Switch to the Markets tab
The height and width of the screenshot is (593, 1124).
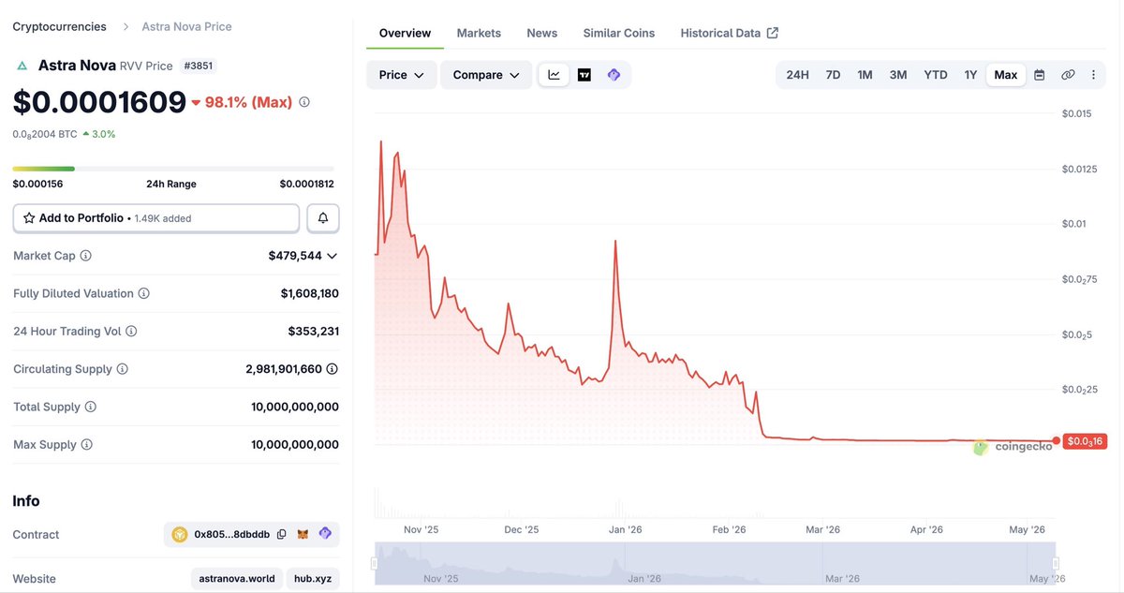point(479,33)
